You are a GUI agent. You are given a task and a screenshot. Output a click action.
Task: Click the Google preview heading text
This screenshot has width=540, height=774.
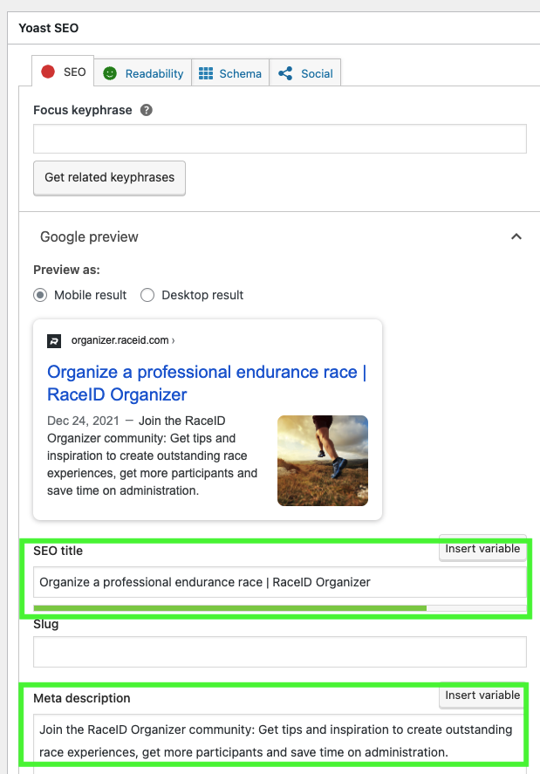point(89,237)
